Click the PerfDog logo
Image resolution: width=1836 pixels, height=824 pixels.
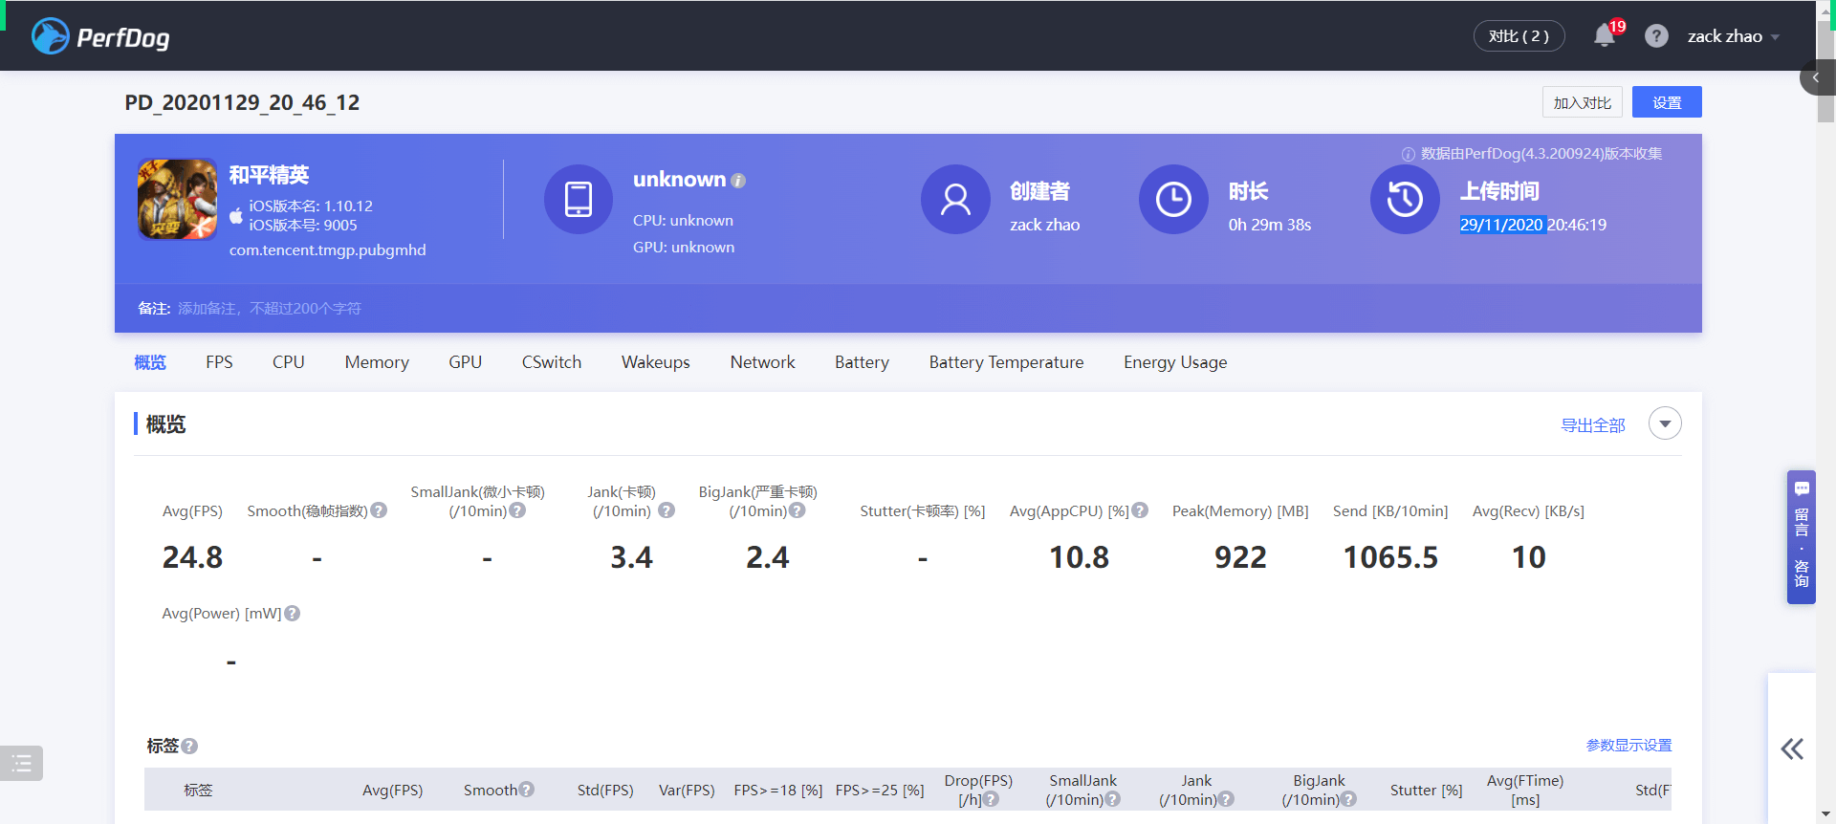coord(100,36)
